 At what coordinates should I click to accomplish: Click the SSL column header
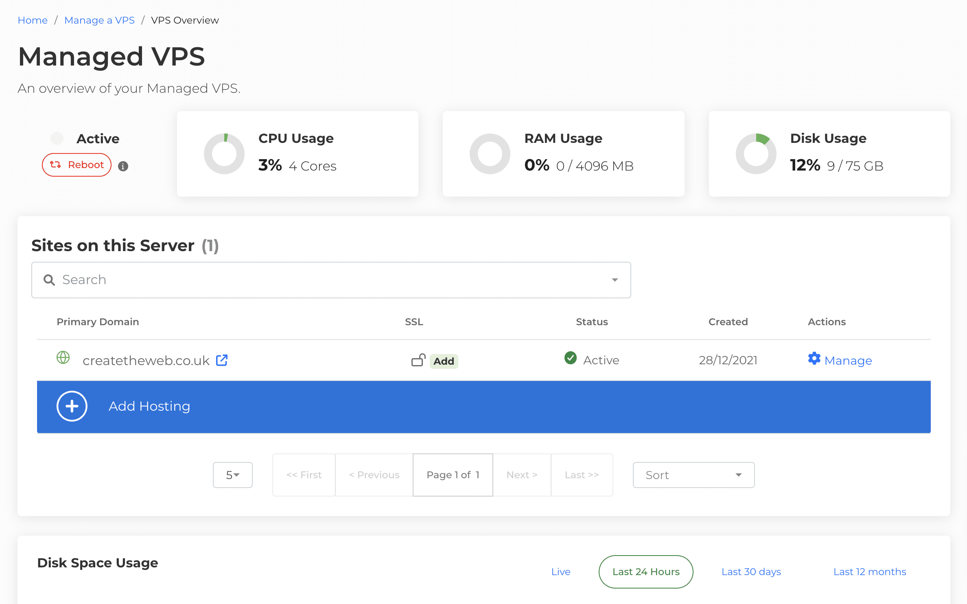[x=414, y=322]
